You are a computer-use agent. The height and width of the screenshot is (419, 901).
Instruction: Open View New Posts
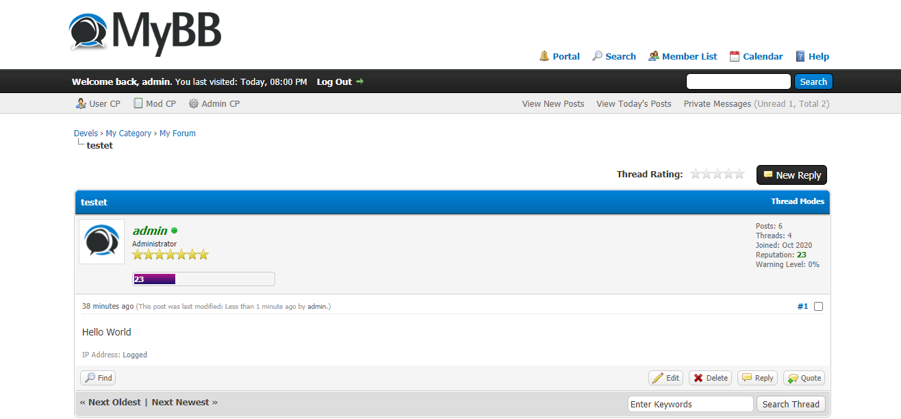553,104
